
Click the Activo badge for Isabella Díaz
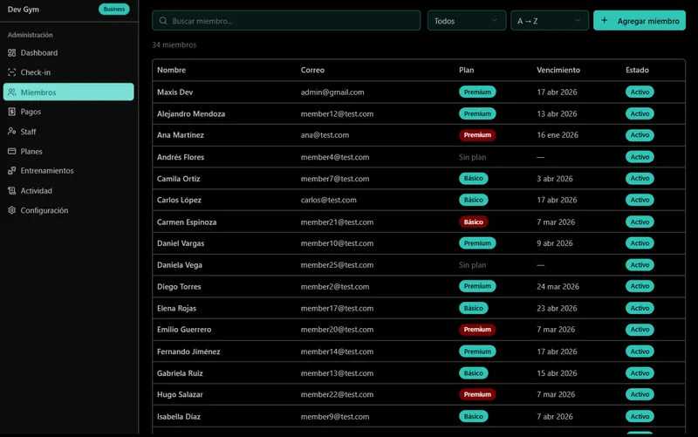pyautogui.click(x=640, y=417)
